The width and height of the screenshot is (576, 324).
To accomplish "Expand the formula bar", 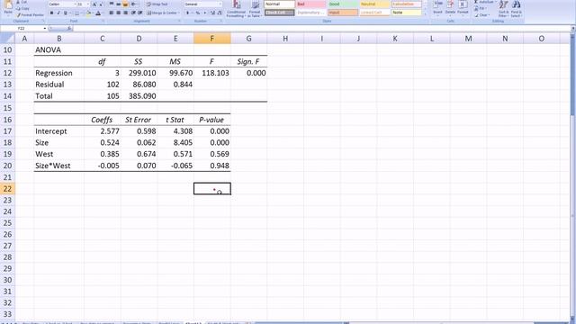I will (572, 28).
